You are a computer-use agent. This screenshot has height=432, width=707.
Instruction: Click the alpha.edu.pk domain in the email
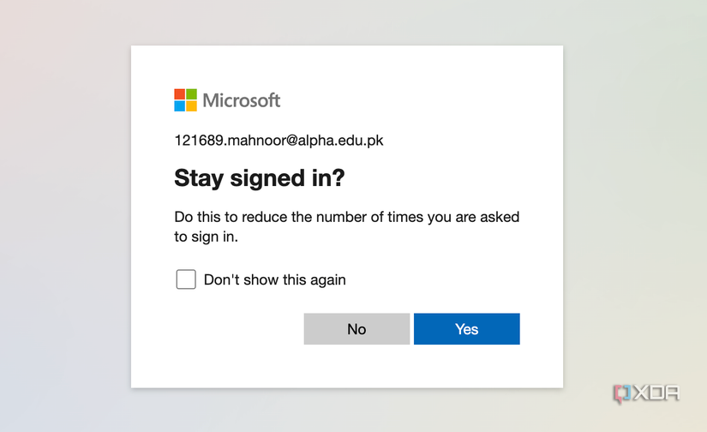click(340, 140)
